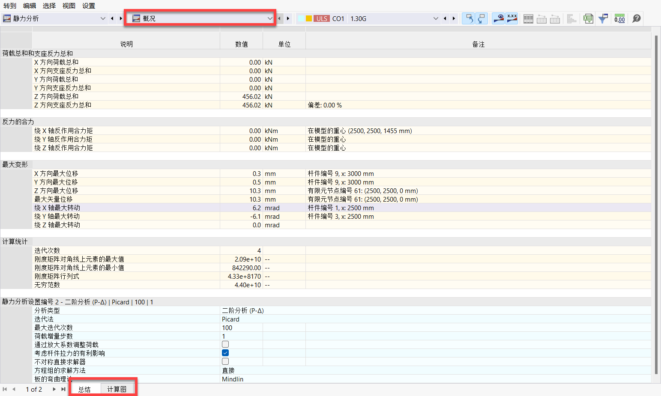Image resolution: width=661 pixels, height=396 pixels.
Task: Open the 静力分析 analysis type dropdown
Action: (54, 18)
